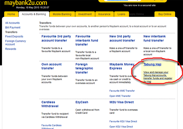This screenshot has width=183, height=129.
Task: Open Favourite interbank fund transfer
Action: point(87,40)
